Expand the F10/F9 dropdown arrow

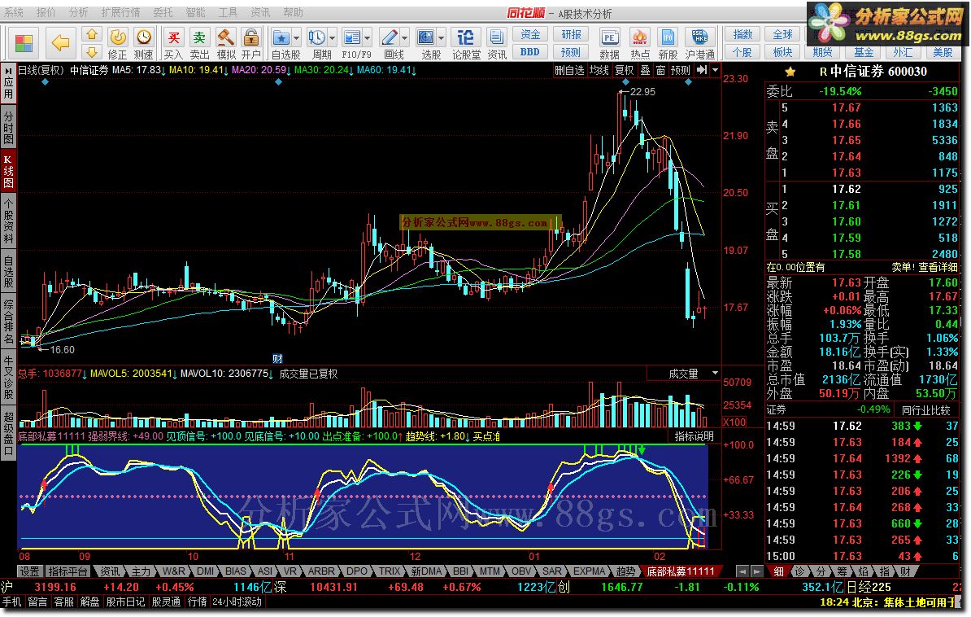pos(368,37)
